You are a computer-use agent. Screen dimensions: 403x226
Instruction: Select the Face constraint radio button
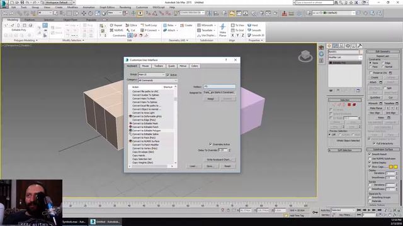pos(370,67)
